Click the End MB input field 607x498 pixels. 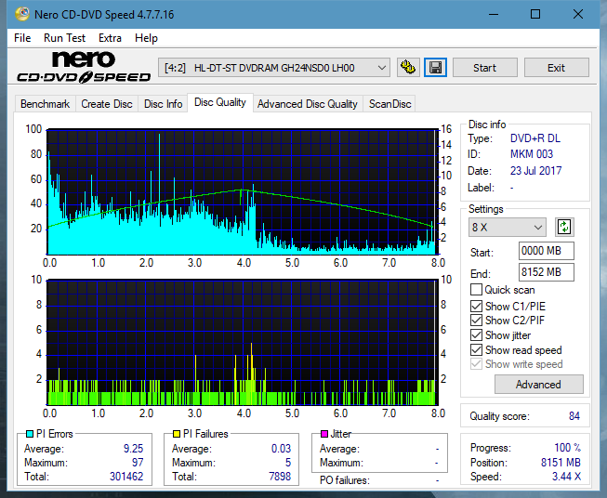546,272
